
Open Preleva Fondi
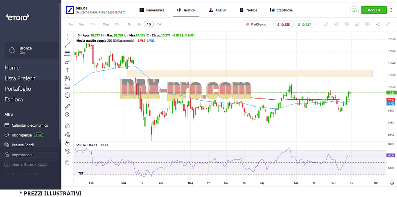pos(19,145)
